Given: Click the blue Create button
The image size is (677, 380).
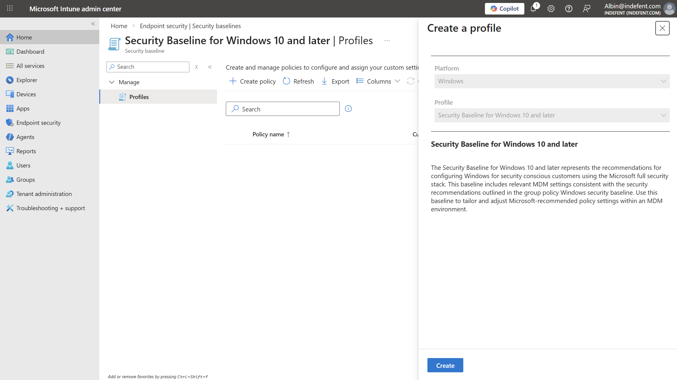Looking at the screenshot, I should (x=445, y=365).
